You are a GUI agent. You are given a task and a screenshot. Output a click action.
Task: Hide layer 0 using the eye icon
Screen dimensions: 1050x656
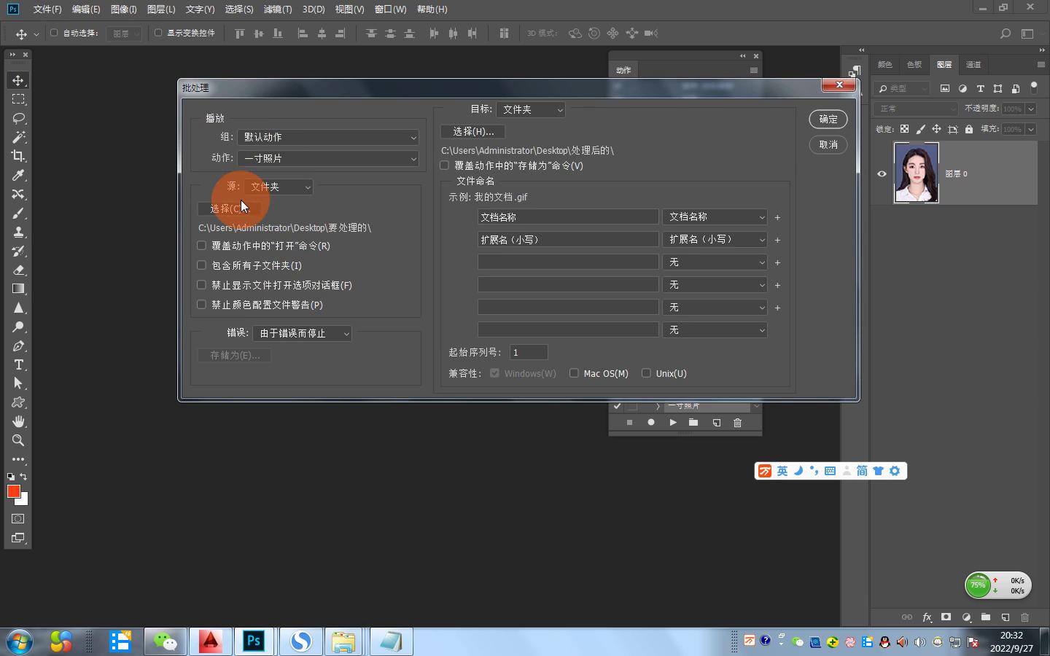(882, 173)
